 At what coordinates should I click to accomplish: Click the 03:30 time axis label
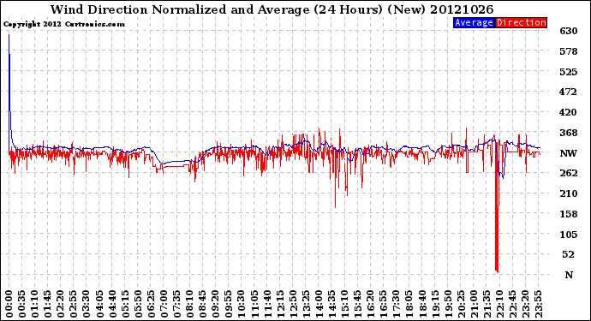pyautogui.click(x=87, y=304)
